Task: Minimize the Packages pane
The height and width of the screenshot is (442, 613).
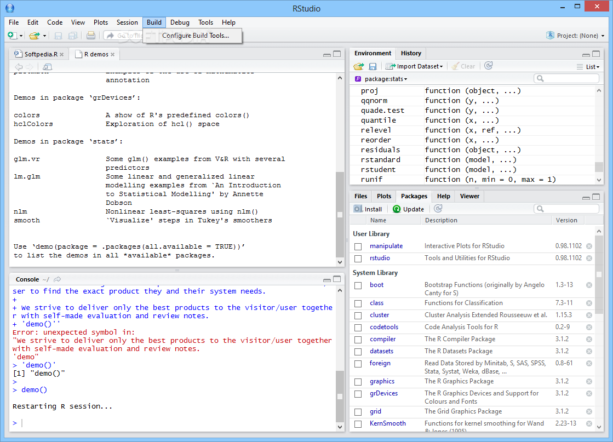Action: 586,198
